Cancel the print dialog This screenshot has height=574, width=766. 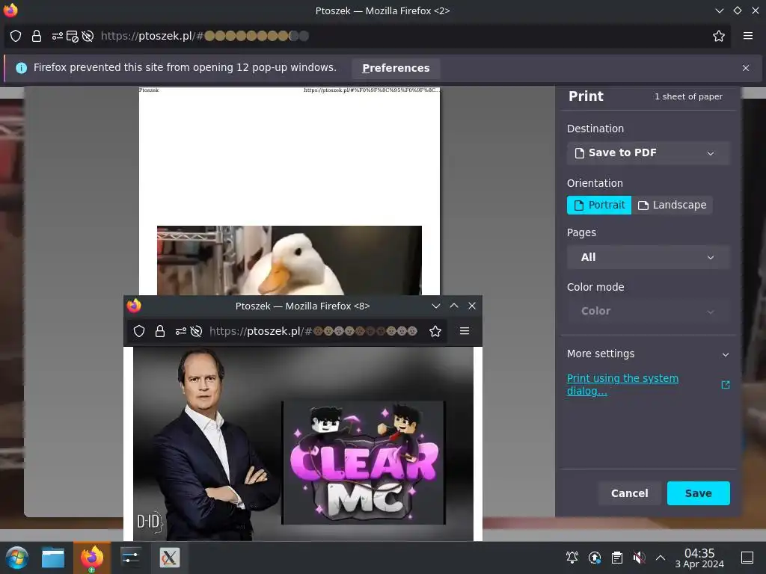click(x=629, y=493)
